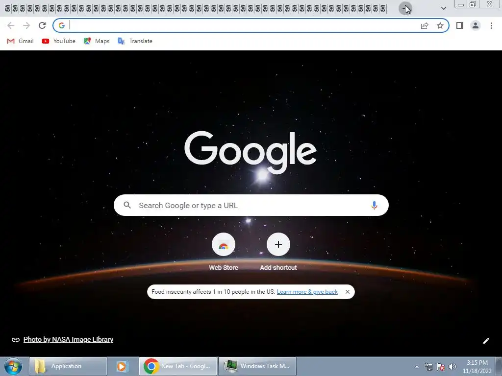Dismiss the food insecurity promo message
Viewport: 502px width, 376px height.
point(348,292)
